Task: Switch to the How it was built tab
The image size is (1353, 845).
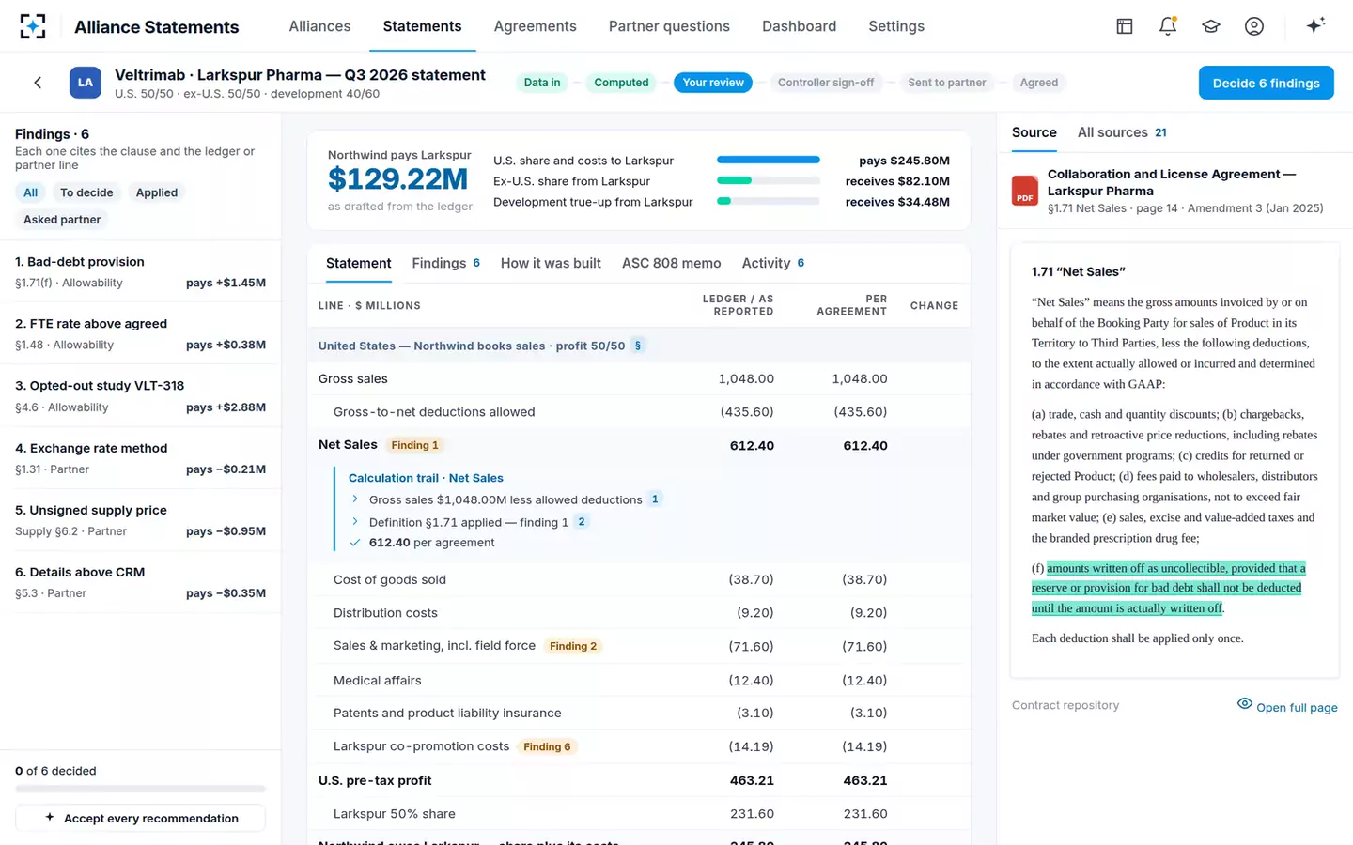Action: pos(551,264)
